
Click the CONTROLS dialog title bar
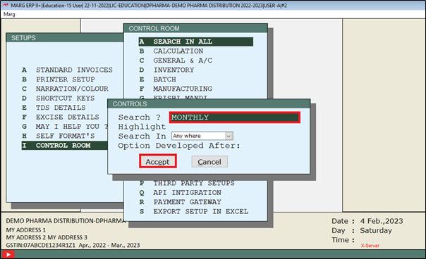click(x=209, y=104)
